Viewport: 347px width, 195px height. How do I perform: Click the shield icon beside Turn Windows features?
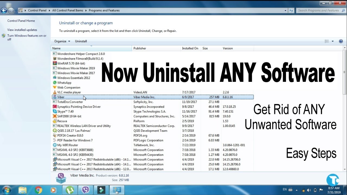tap(4, 36)
